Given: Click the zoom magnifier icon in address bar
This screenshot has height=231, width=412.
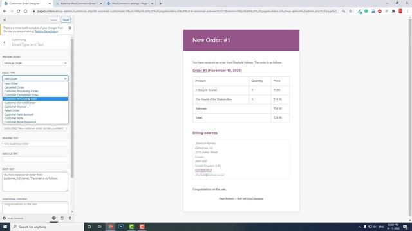Looking at the screenshot, I should pyautogui.click(x=344, y=12).
